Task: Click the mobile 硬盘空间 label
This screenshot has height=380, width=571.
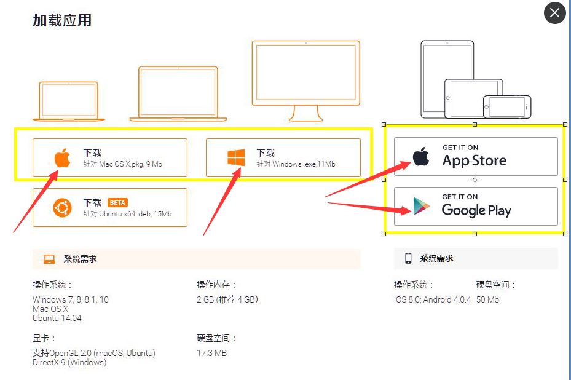Action: click(496, 285)
